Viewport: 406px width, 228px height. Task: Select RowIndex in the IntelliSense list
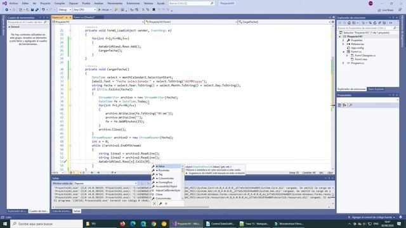point(166,170)
